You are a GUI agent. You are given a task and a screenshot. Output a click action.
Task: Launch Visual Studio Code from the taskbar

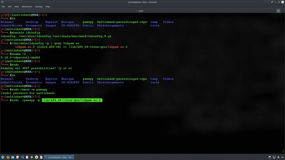(22, 157)
